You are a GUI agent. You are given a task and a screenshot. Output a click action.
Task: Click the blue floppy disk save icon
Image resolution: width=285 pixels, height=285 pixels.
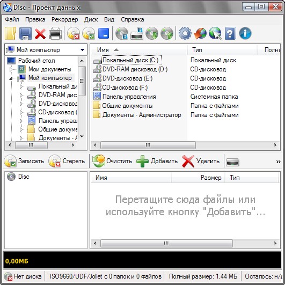25,33
